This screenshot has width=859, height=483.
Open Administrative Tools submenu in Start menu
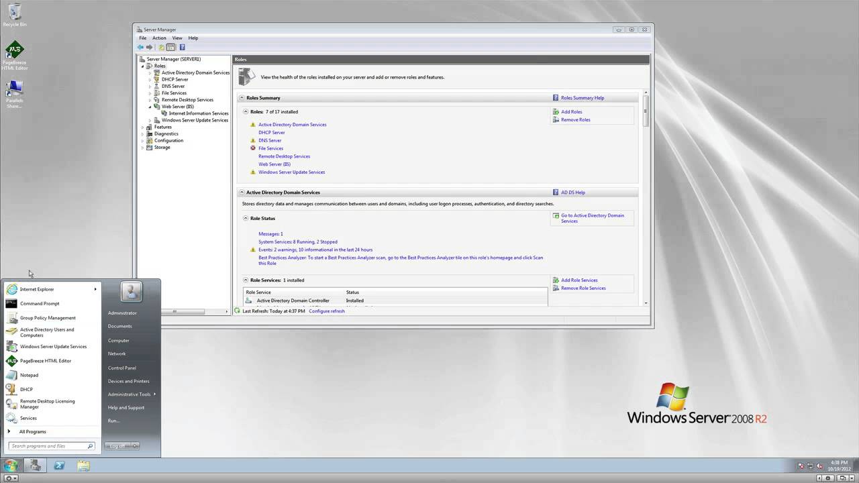(132, 394)
